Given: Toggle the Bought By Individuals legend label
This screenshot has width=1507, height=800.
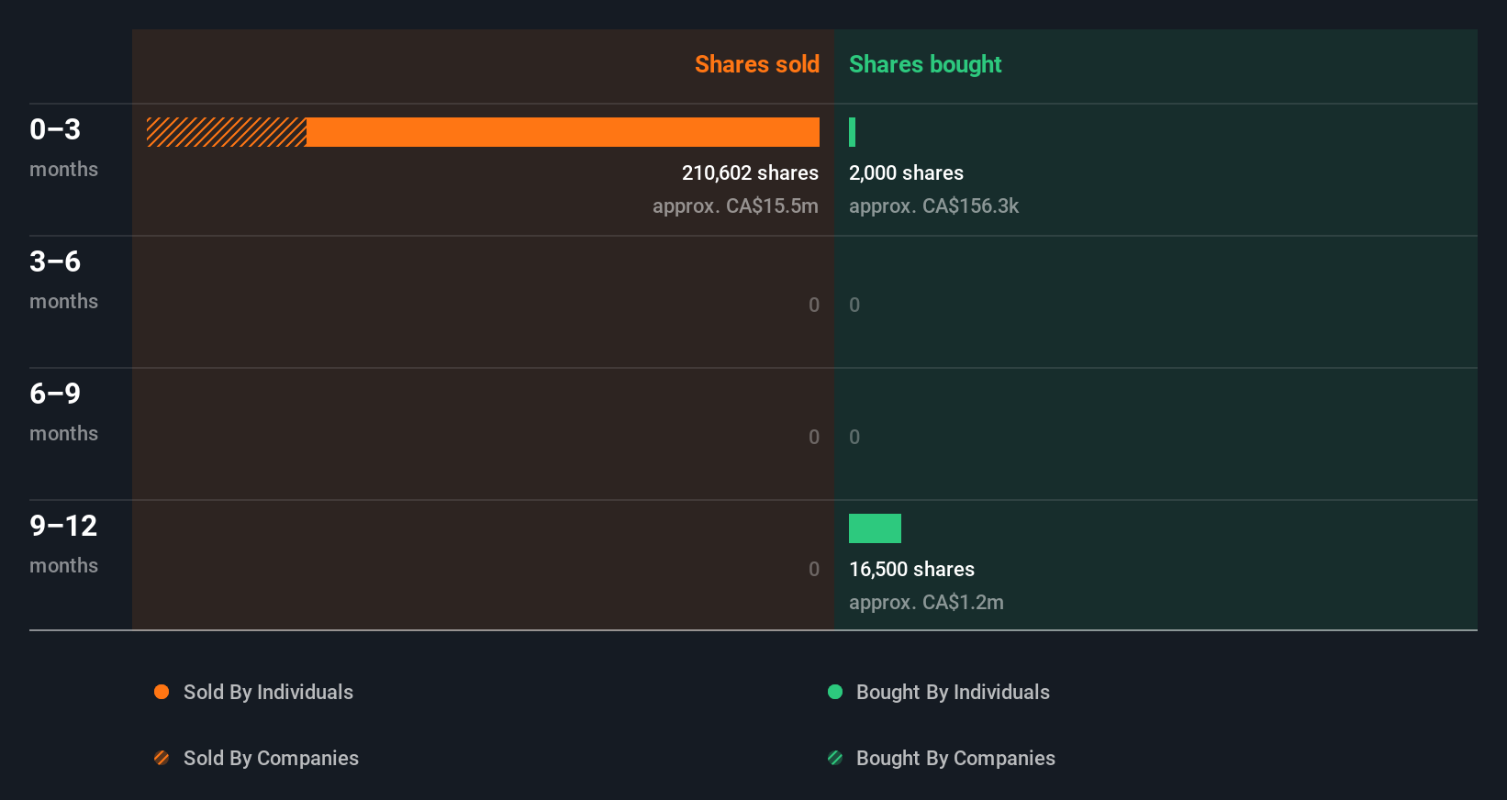Looking at the screenshot, I should 953,692.
